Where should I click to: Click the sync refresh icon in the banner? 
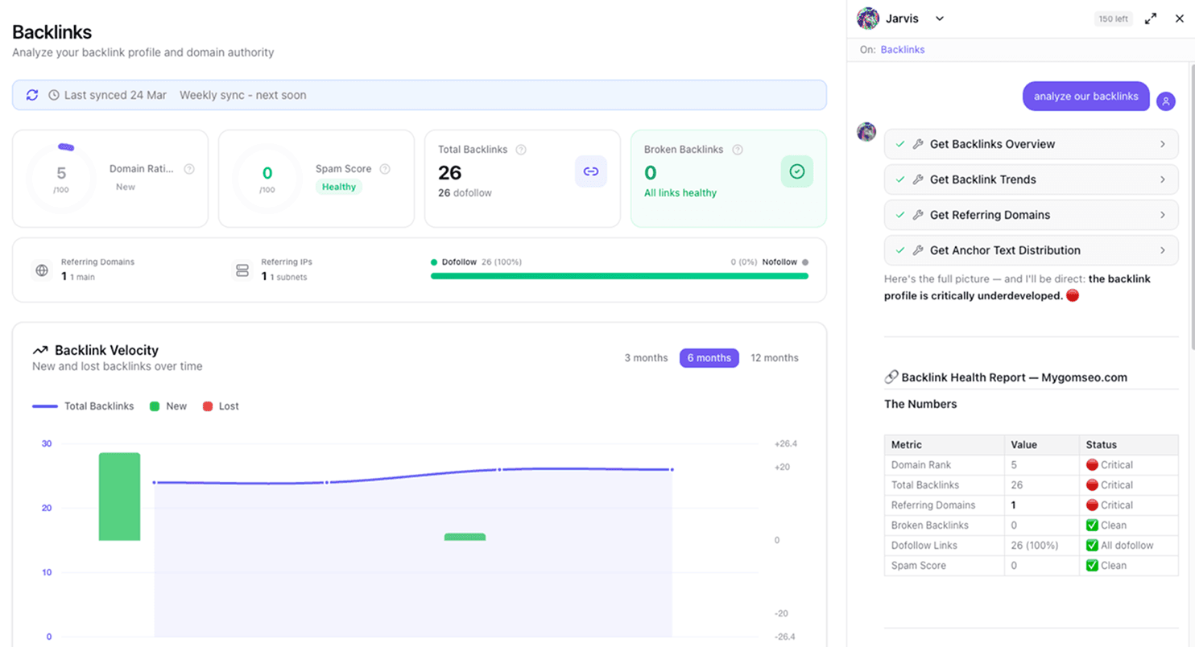point(31,95)
